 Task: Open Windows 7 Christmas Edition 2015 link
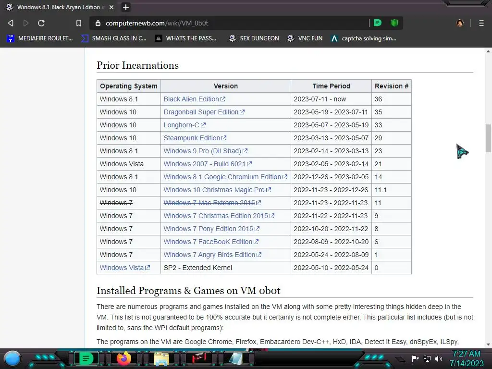(219, 216)
